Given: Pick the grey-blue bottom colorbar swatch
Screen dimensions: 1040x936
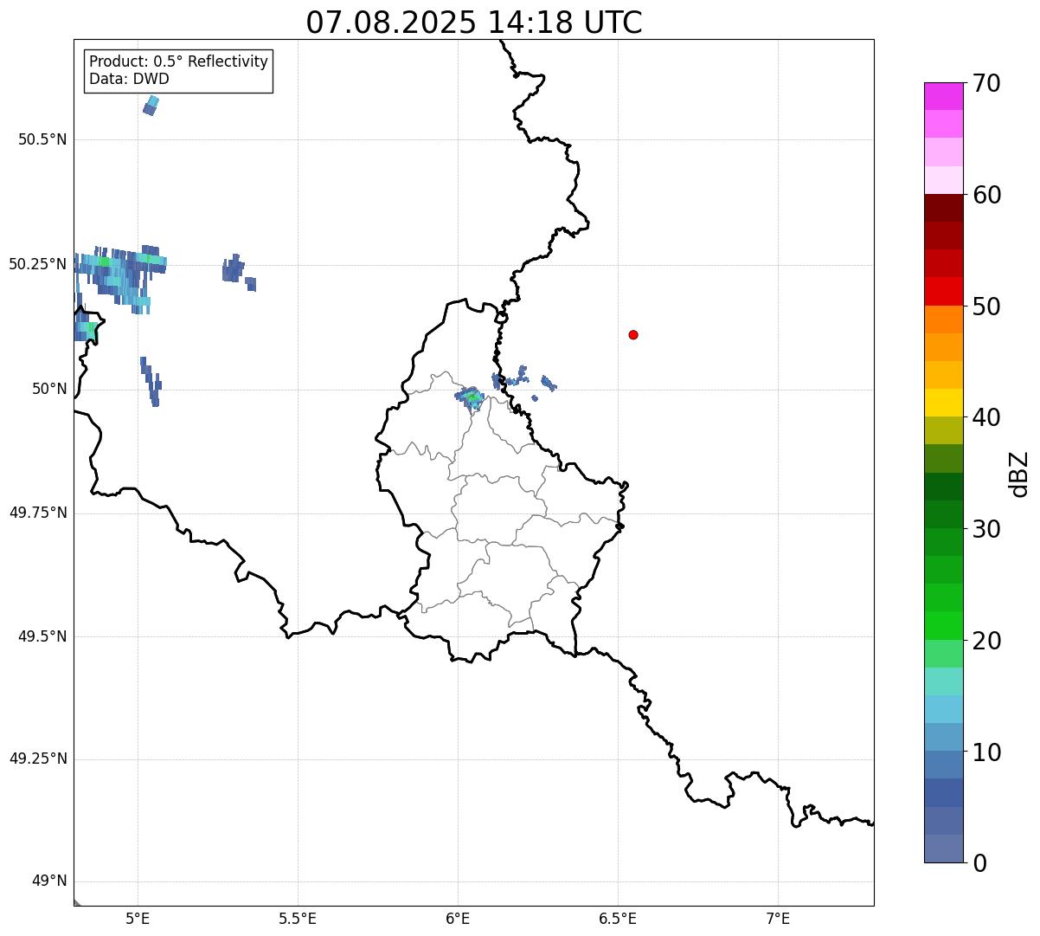Looking at the screenshot, I should (x=943, y=849).
